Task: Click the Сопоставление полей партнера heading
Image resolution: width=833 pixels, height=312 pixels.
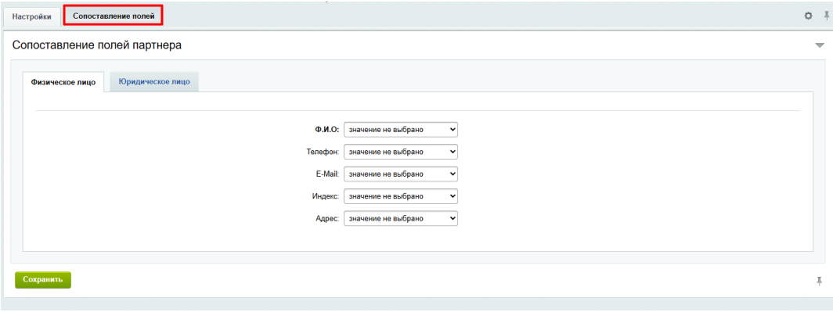Action: 97,45
